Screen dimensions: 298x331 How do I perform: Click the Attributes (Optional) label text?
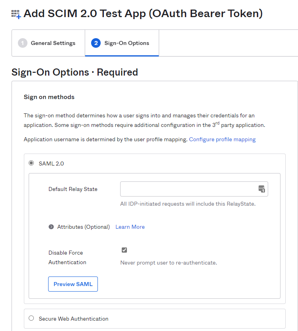click(x=84, y=227)
